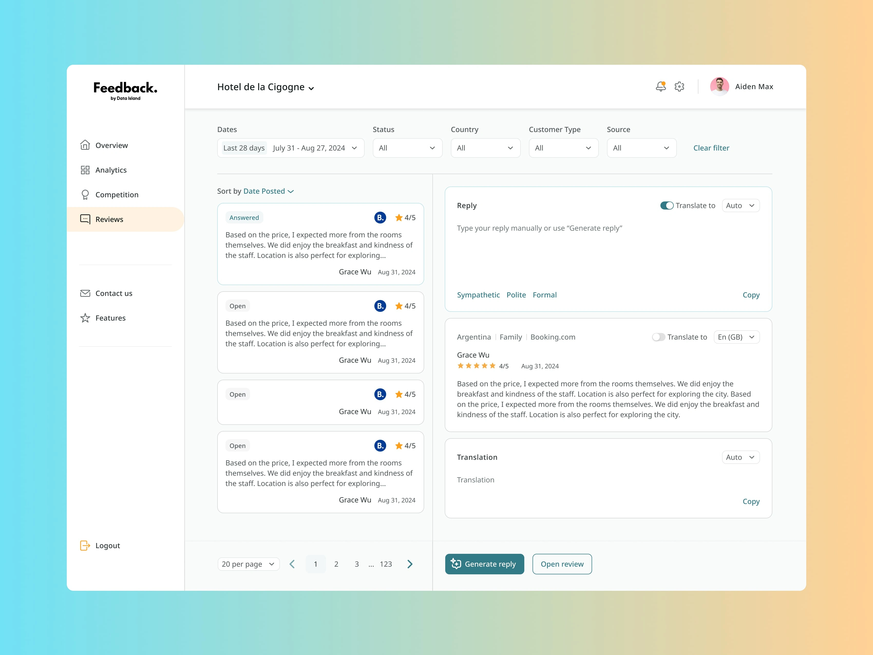
Task: Open Features in sidebar
Action: (x=110, y=318)
